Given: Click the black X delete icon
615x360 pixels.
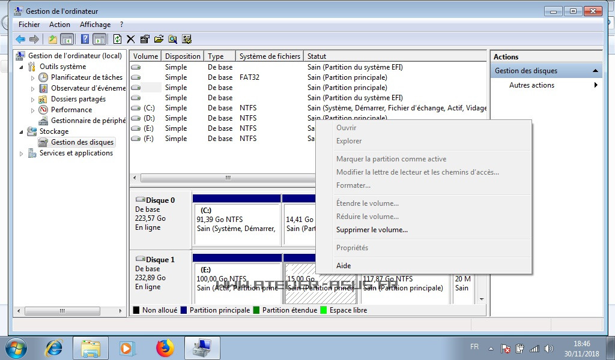Looking at the screenshot, I should coord(130,39).
